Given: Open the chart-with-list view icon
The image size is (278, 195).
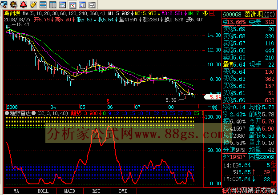Looking at the screenshot, I should point(82,5).
